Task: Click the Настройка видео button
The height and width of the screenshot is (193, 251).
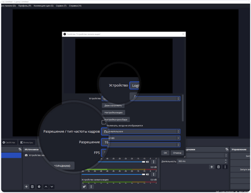Action: 113,112
